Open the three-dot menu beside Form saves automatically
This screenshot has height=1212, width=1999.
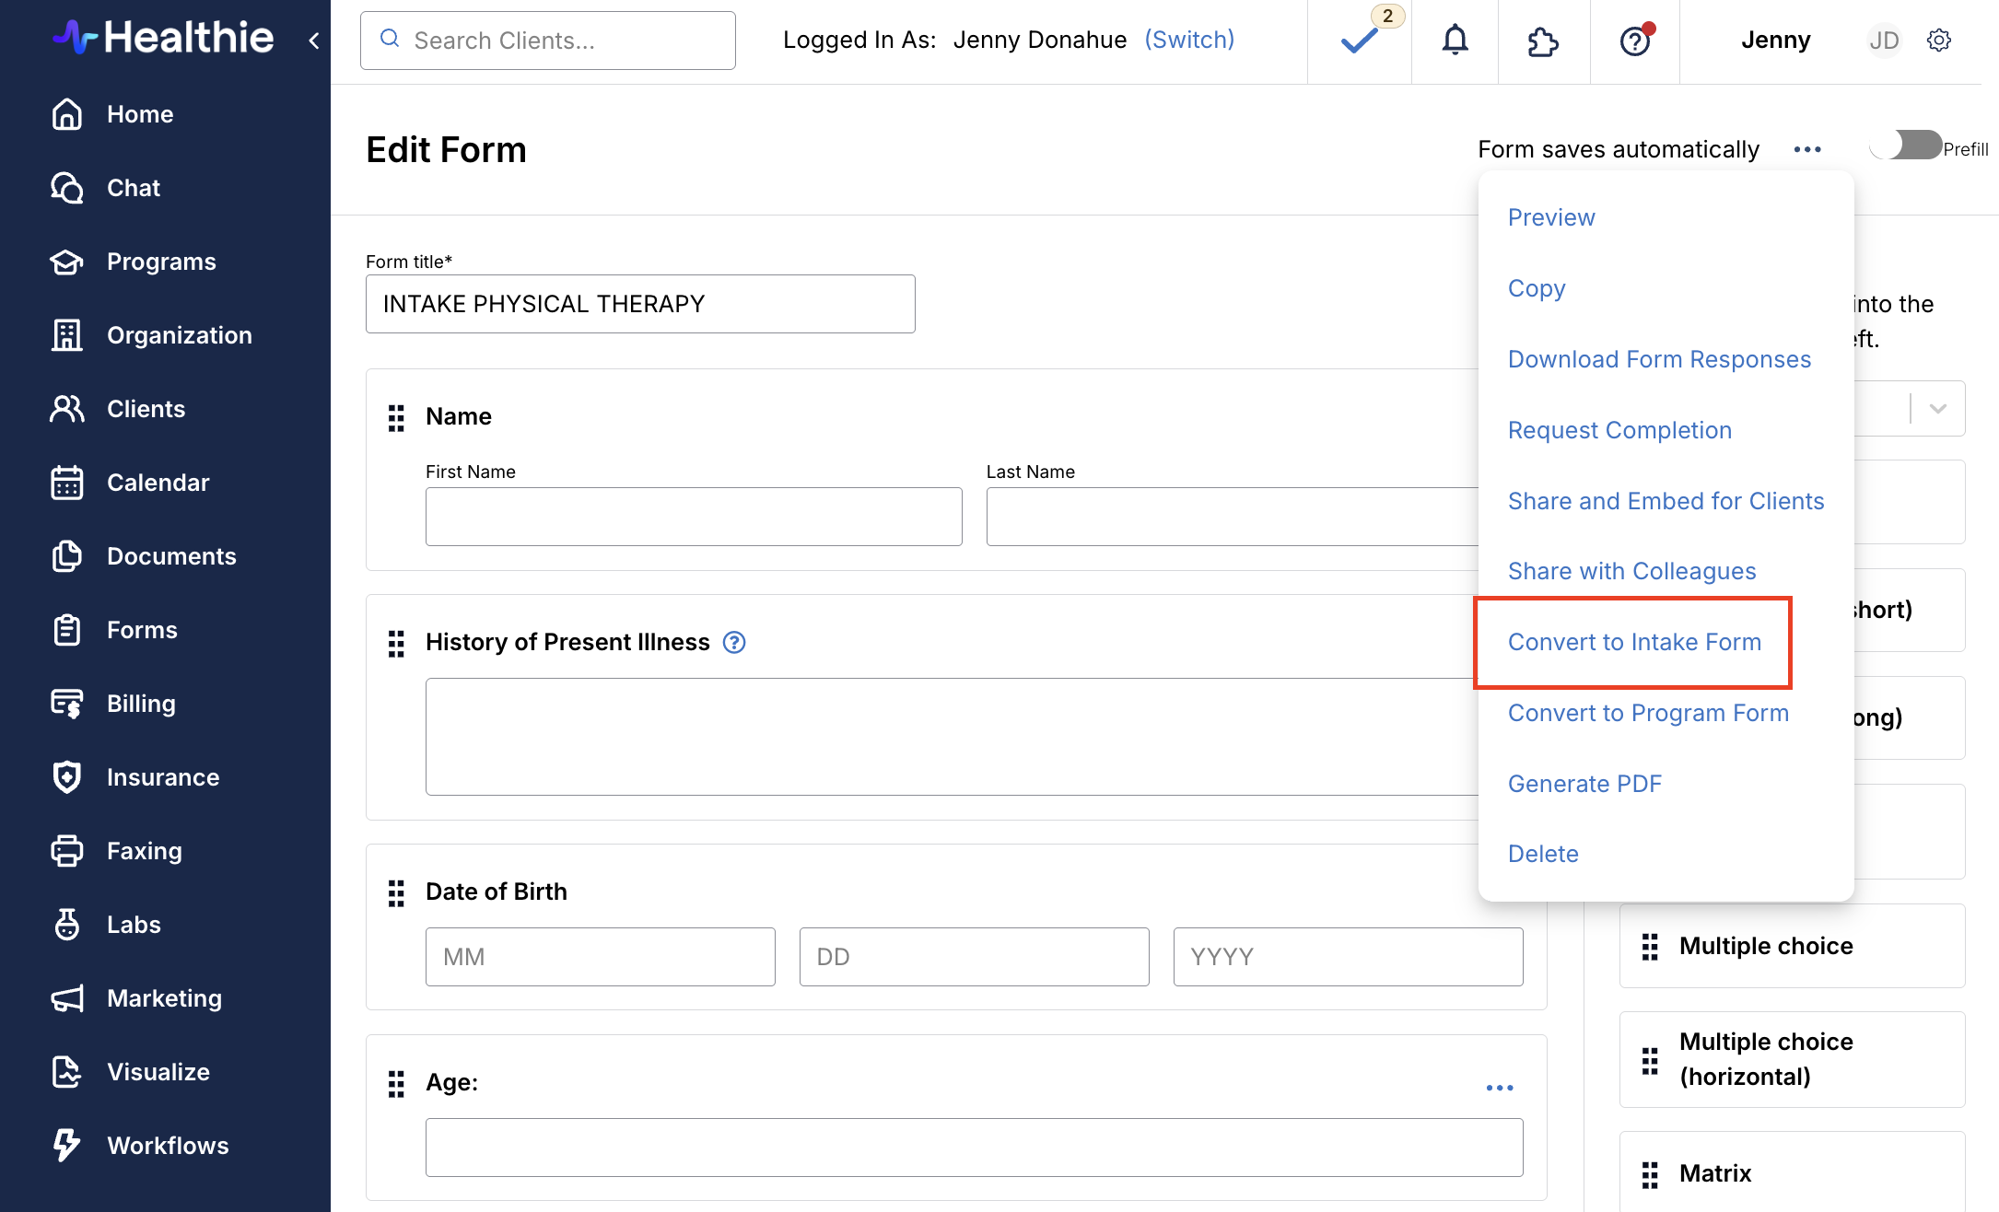click(1807, 149)
